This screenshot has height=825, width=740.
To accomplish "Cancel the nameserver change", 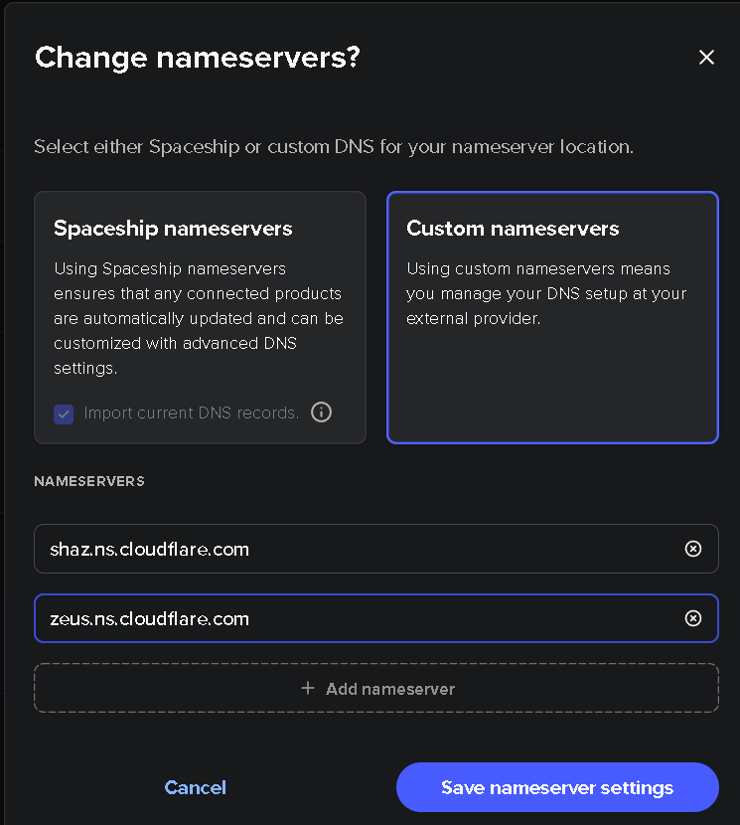I will pyautogui.click(x=195, y=787).
